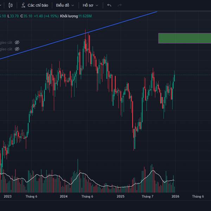Select the first giao cắt indicator label
Viewport: 211px width, 211px height.
6,43
